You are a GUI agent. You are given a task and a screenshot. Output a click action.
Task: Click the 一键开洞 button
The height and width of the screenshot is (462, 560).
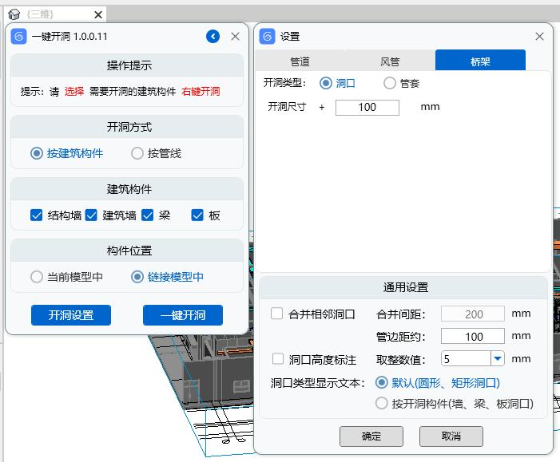pos(182,315)
